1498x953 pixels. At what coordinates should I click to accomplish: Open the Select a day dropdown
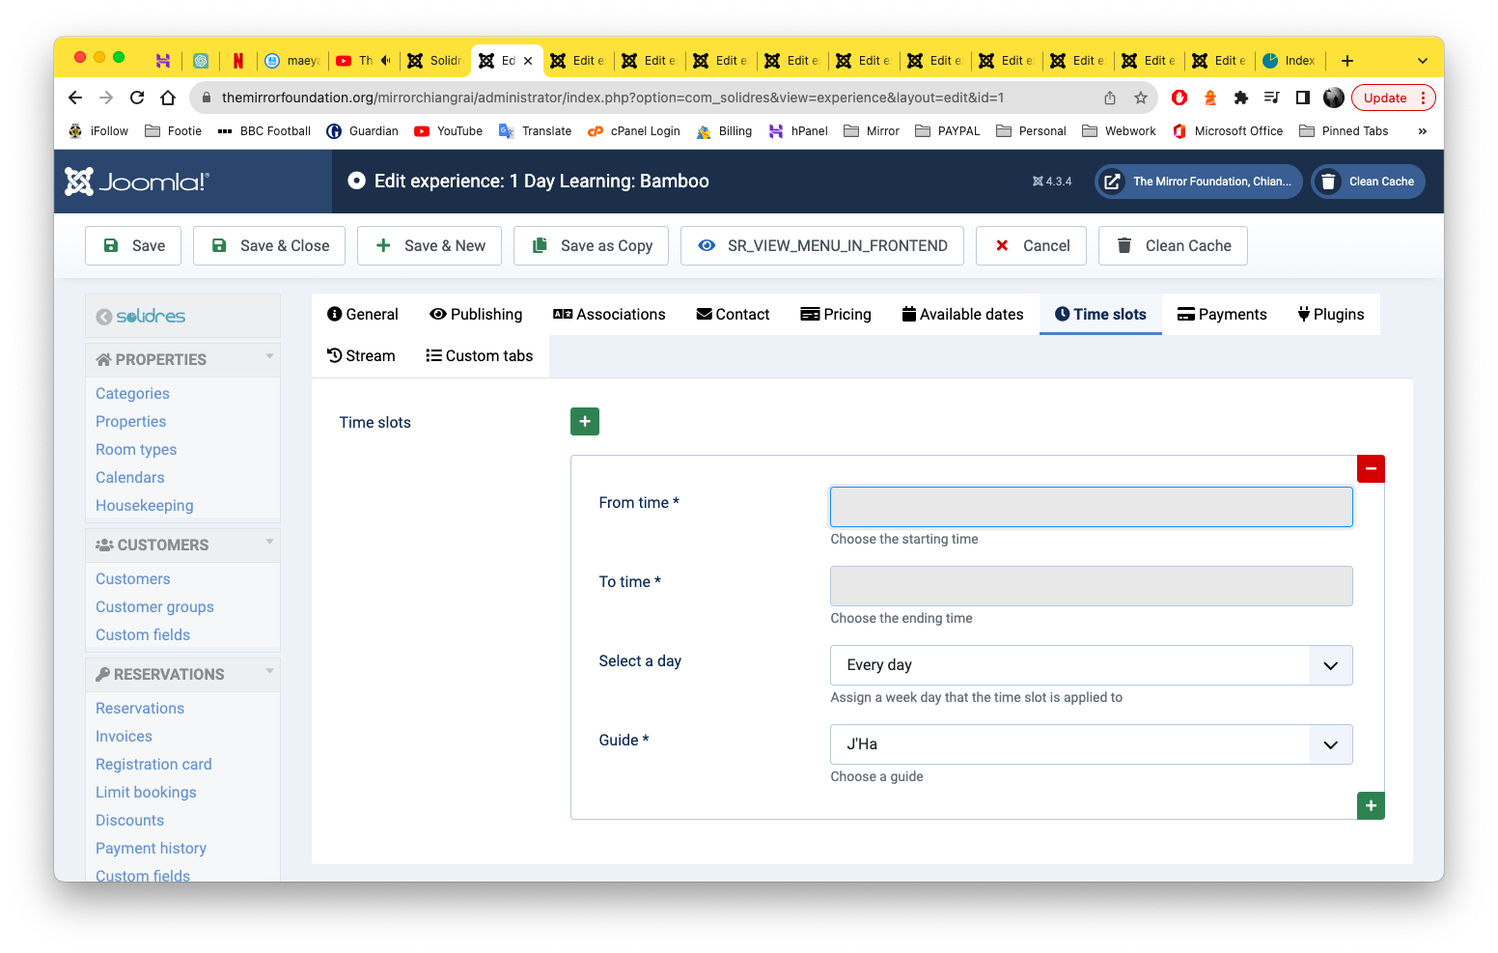[x=1090, y=665]
